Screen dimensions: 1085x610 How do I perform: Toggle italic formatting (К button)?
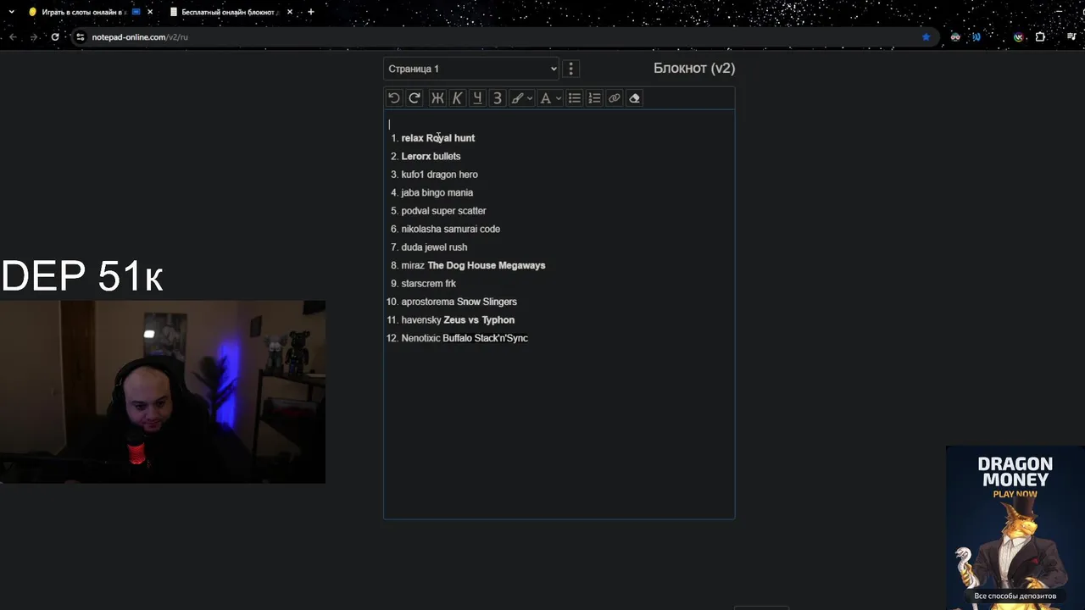(x=457, y=98)
